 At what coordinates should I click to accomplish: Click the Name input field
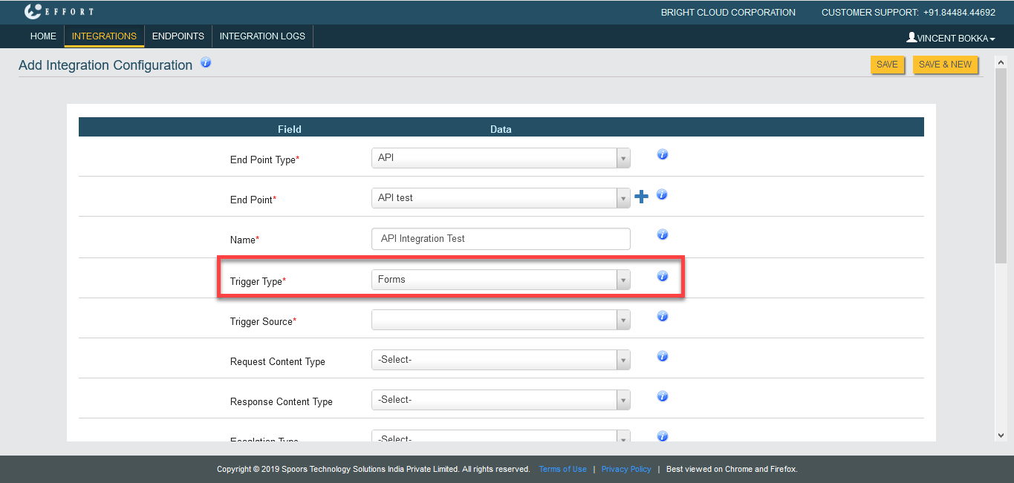[x=500, y=239]
